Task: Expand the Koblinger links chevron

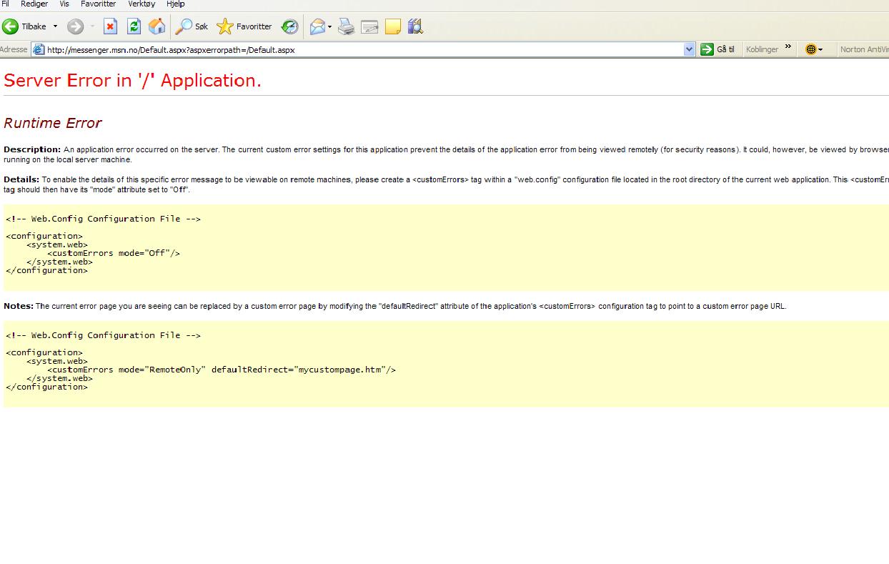Action: coord(788,48)
